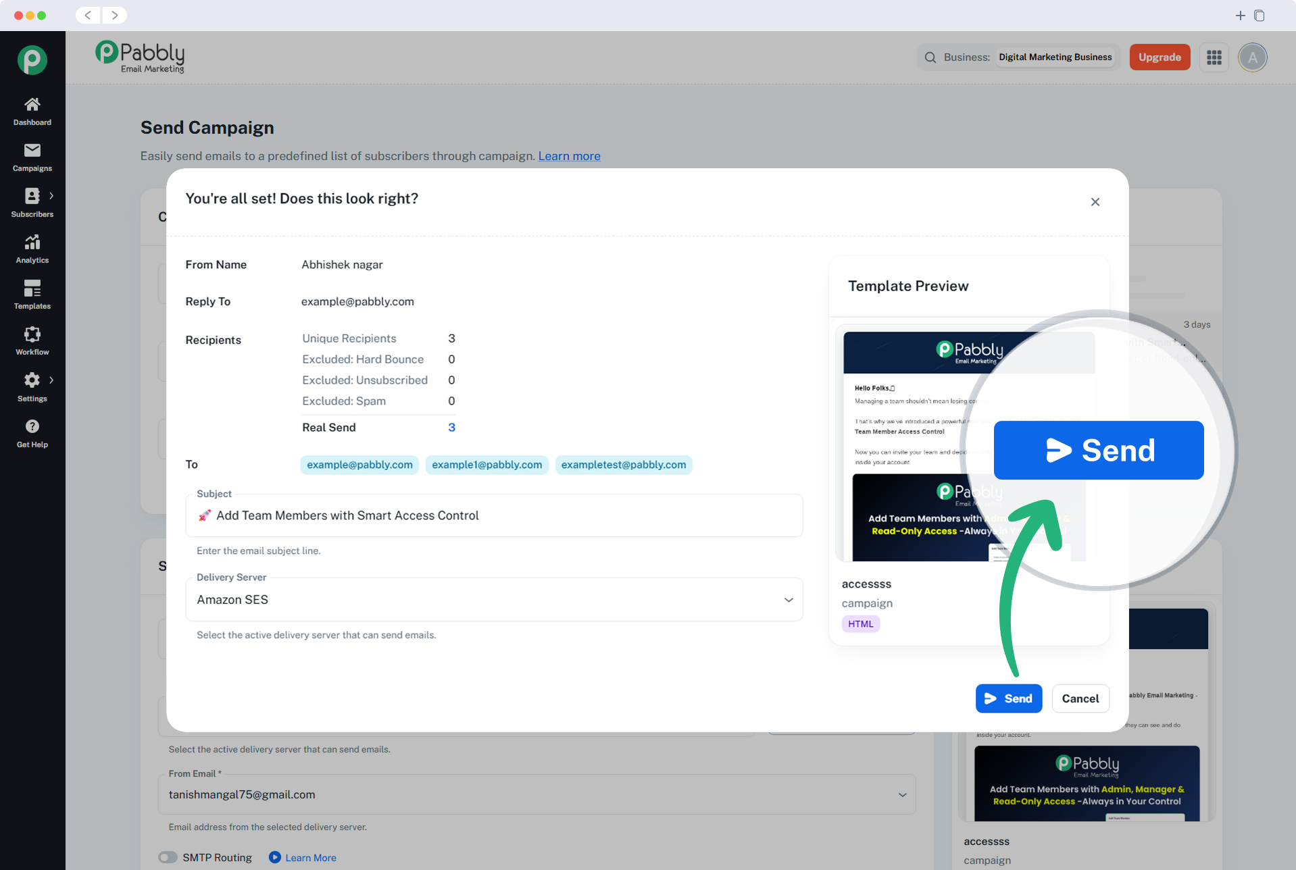1296x870 pixels.
Task: Play the SMTP Routing Learn More video icon
Action: point(274,857)
